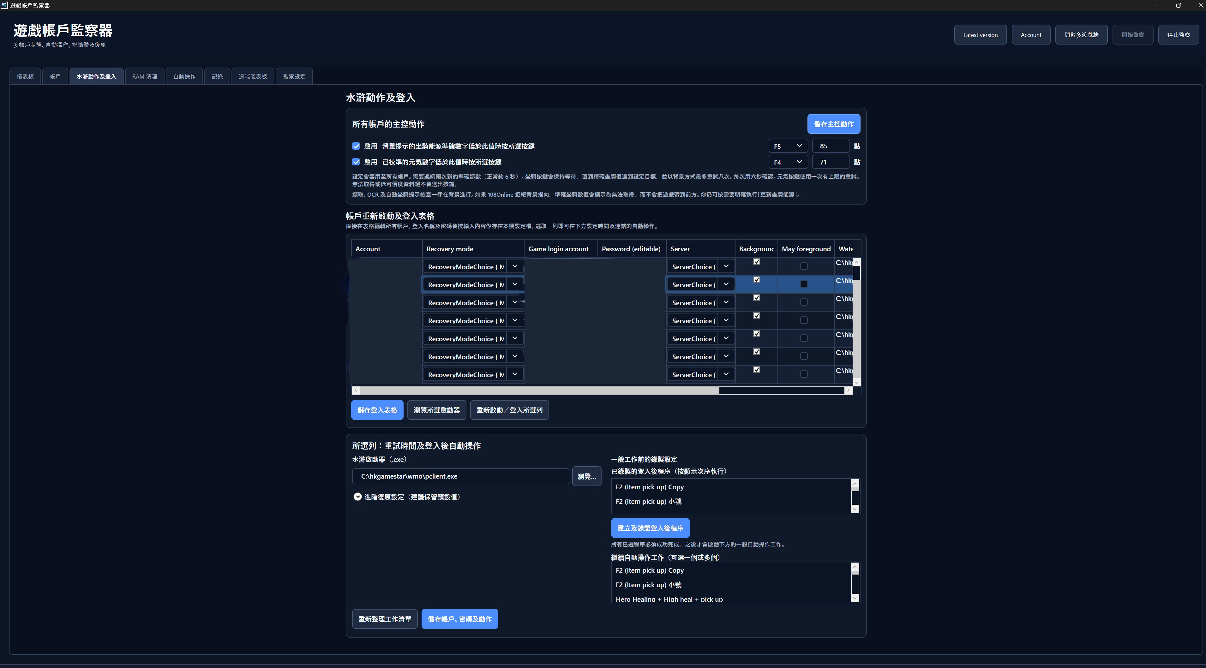Open RecoveryModeChoice dropdown in the first row
This screenshot has height=668, width=1206.
coord(514,266)
